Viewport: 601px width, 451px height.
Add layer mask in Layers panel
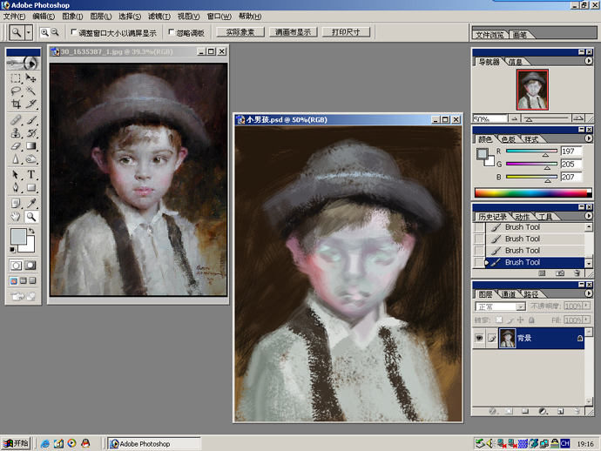pos(509,411)
